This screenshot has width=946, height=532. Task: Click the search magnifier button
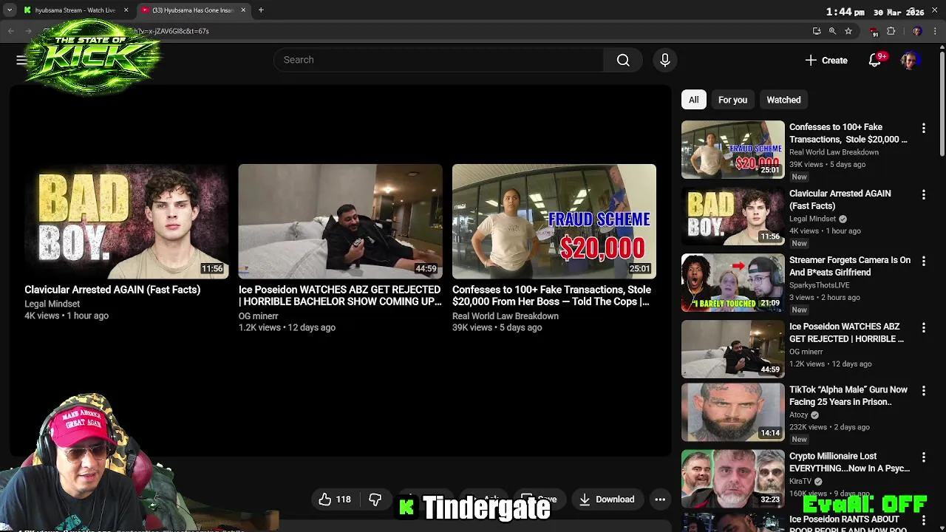click(x=623, y=60)
